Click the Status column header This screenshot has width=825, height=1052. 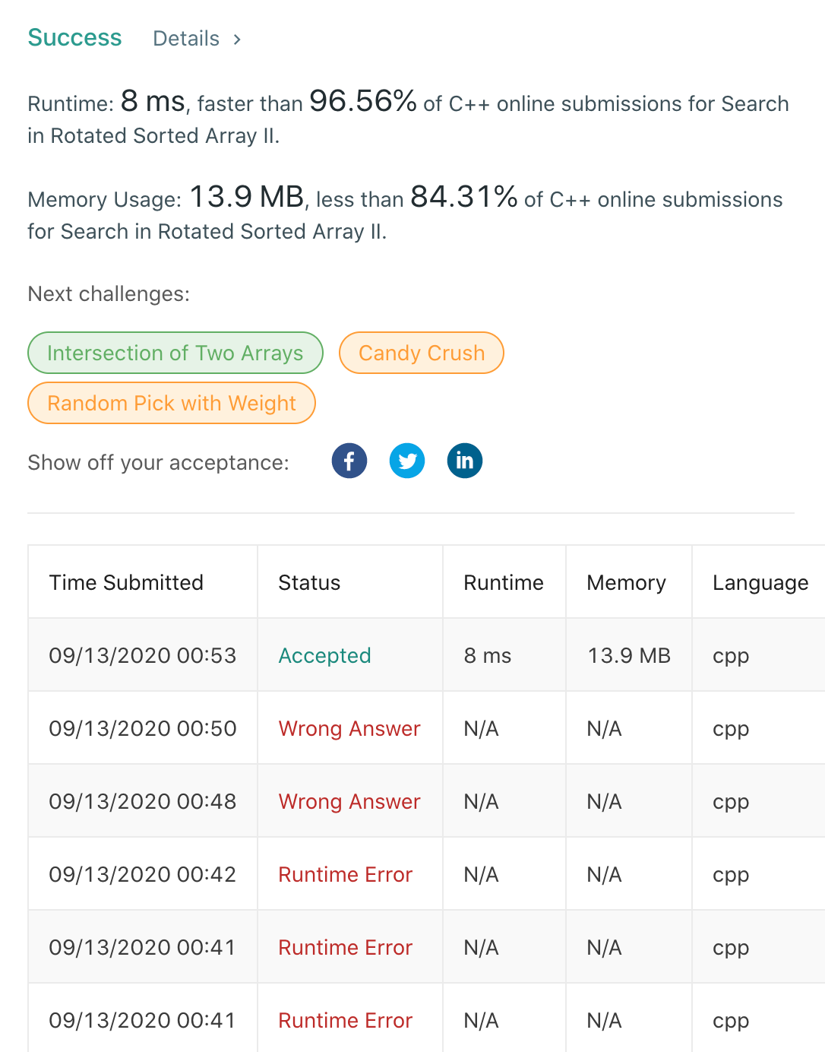[x=309, y=582]
